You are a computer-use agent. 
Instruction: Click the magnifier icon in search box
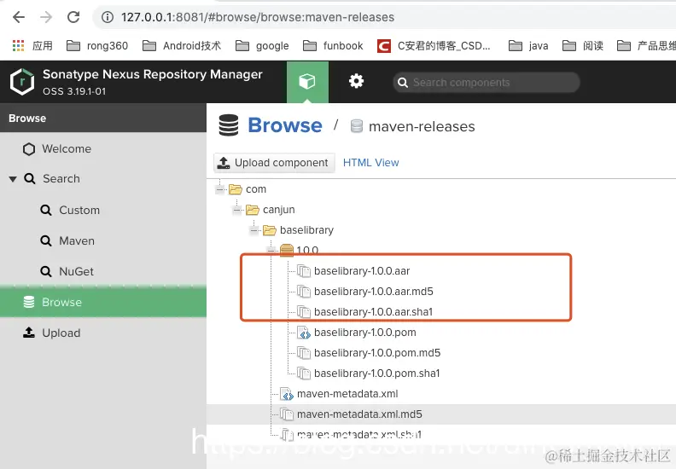coord(403,82)
